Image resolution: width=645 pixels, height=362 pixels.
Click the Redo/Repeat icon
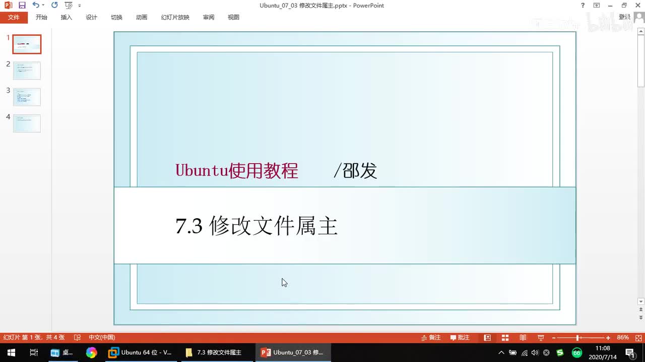(54, 5)
